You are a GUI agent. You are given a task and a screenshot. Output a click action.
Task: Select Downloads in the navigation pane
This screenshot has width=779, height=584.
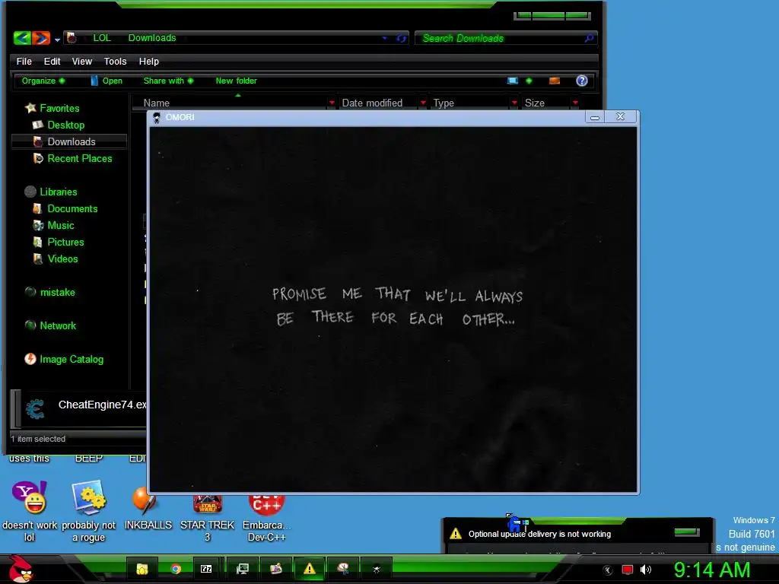[x=69, y=141]
